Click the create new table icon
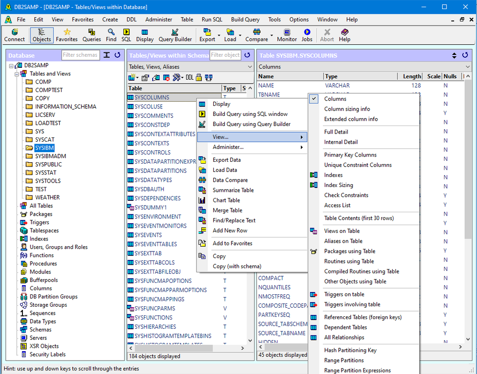Image resolution: width=477 pixels, height=374 pixels. (x=132, y=78)
